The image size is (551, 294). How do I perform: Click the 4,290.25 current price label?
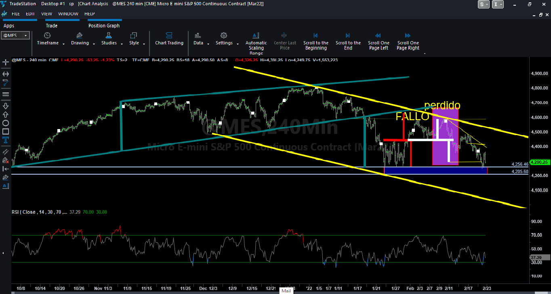coord(539,162)
